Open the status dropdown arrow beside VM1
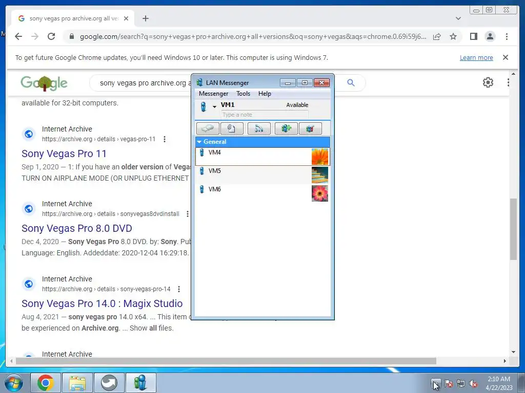525x393 pixels. (x=214, y=107)
